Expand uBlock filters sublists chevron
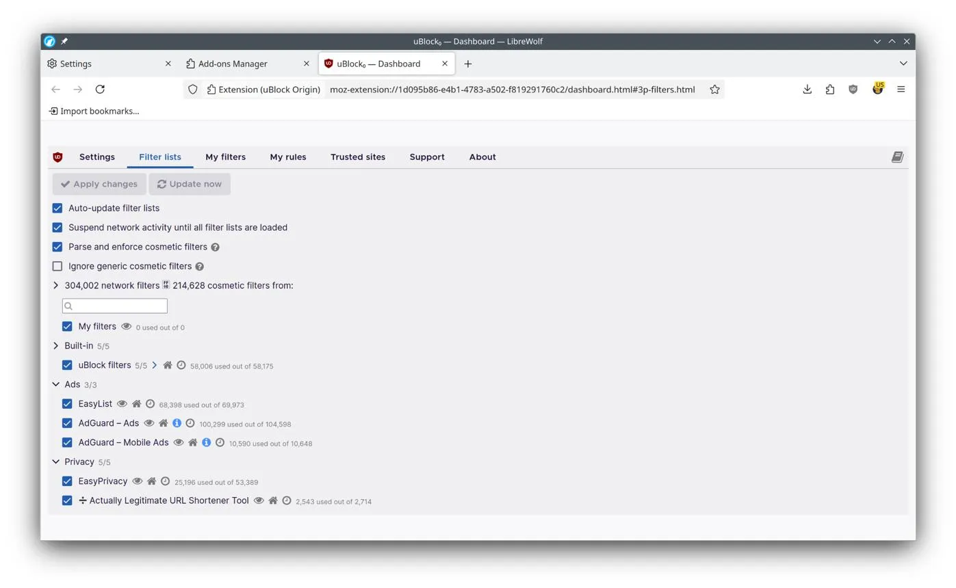Image resolution: width=956 pixels, height=588 pixels. (x=155, y=365)
